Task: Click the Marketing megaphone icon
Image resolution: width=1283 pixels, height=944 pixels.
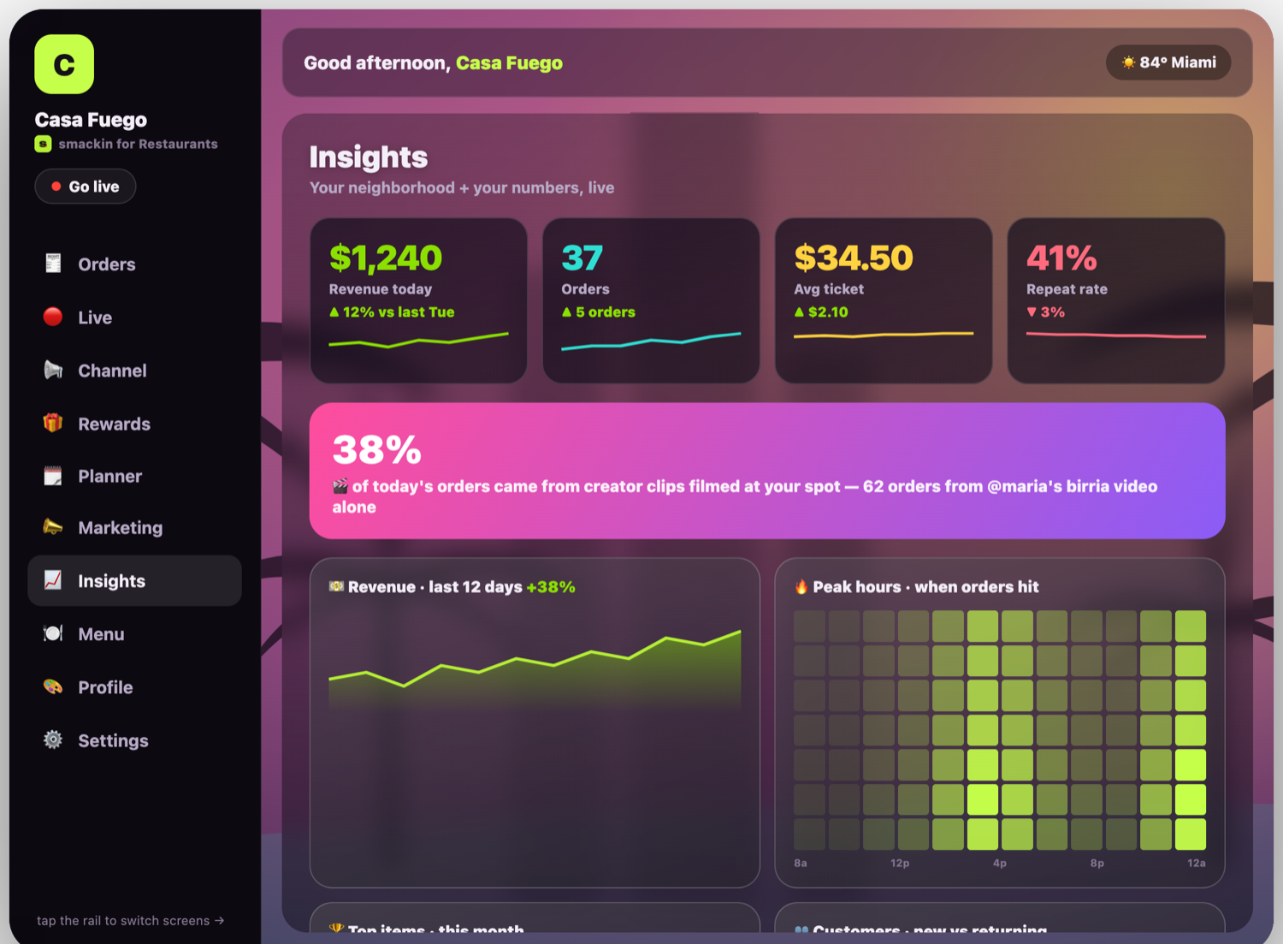Action: coord(53,527)
